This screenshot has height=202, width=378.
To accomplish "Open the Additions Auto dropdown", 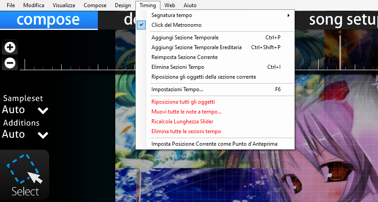I will click(25, 134).
